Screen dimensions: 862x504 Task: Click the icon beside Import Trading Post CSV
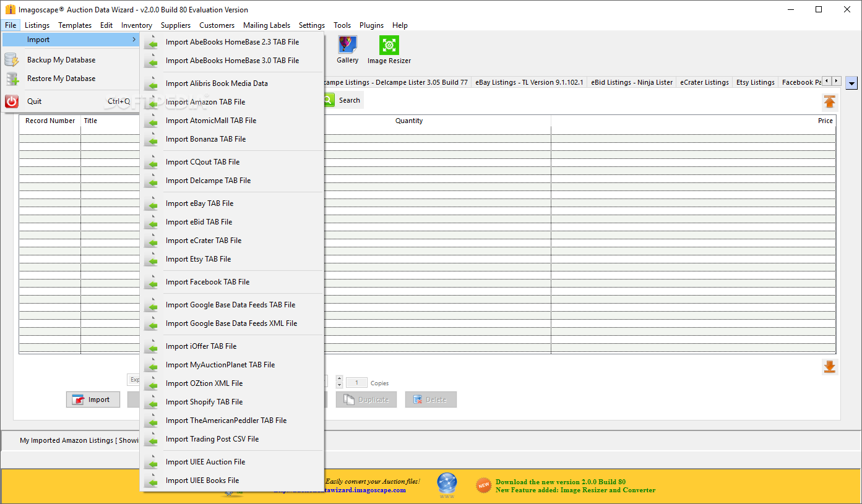coord(150,439)
